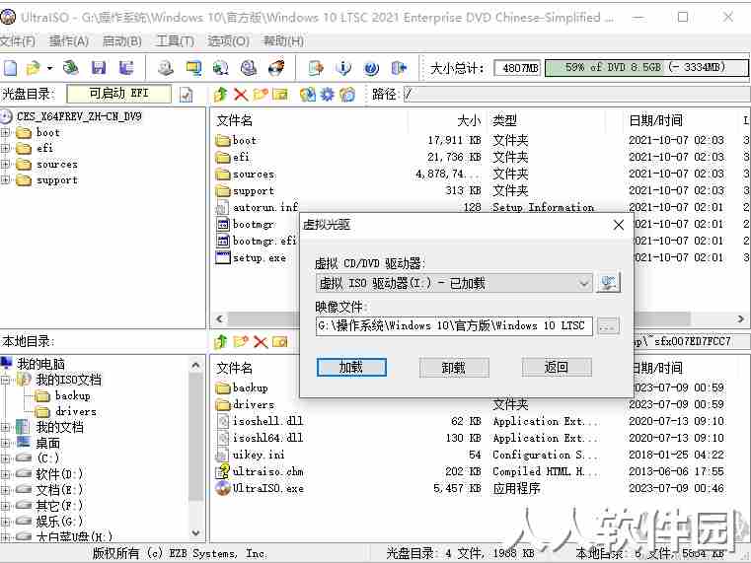Open the Info properties toolbar icon

pyautogui.click(x=343, y=68)
